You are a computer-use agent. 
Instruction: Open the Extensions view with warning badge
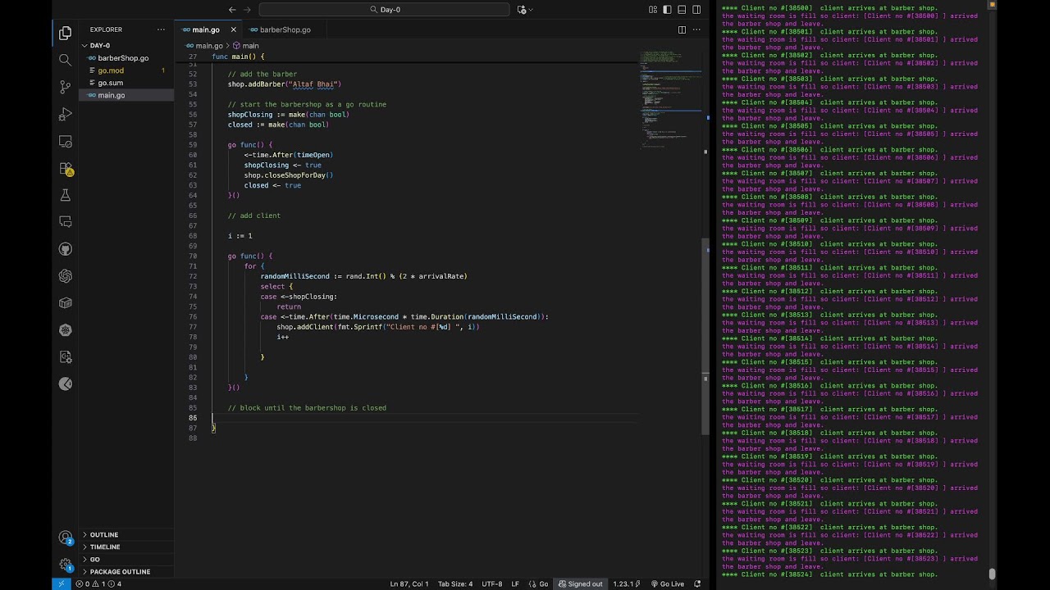[x=66, y=169]
